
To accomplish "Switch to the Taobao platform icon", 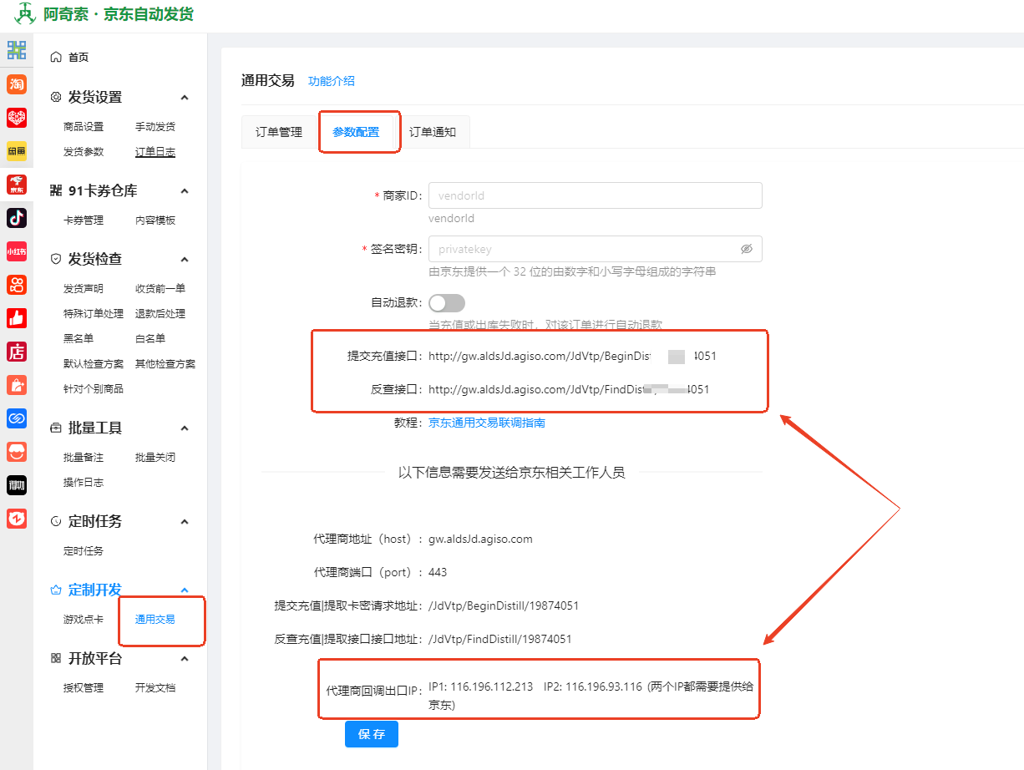I will (17, 84).
